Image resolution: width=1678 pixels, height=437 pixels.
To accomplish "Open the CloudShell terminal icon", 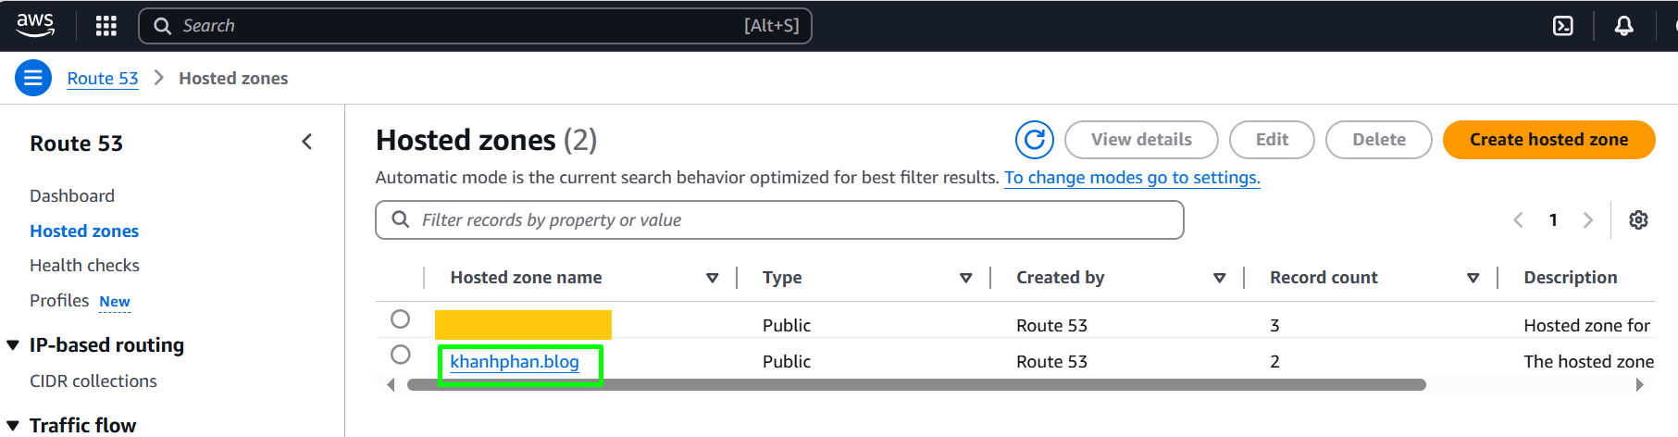I will tap(1563, 26).
